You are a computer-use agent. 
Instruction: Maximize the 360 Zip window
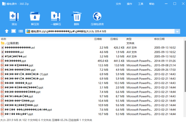(x=175, y=4)
